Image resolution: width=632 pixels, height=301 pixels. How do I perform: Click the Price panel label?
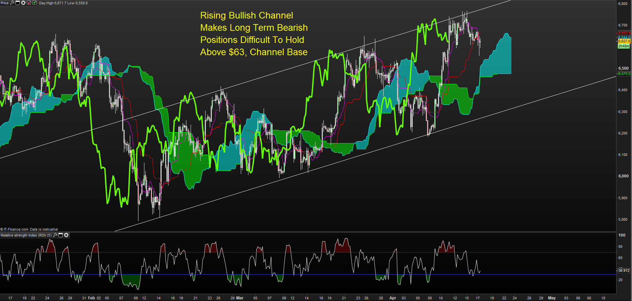click(x=5, y=3)
